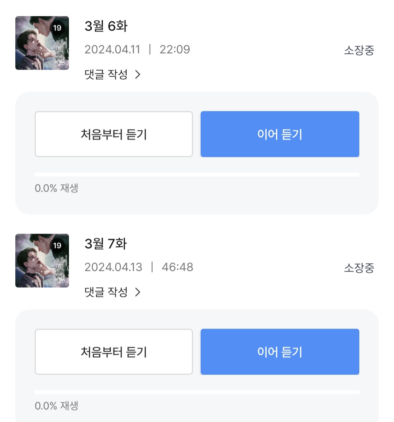Click the chevron next to 댓글 작성 for 3월 6화

(138, 74)
